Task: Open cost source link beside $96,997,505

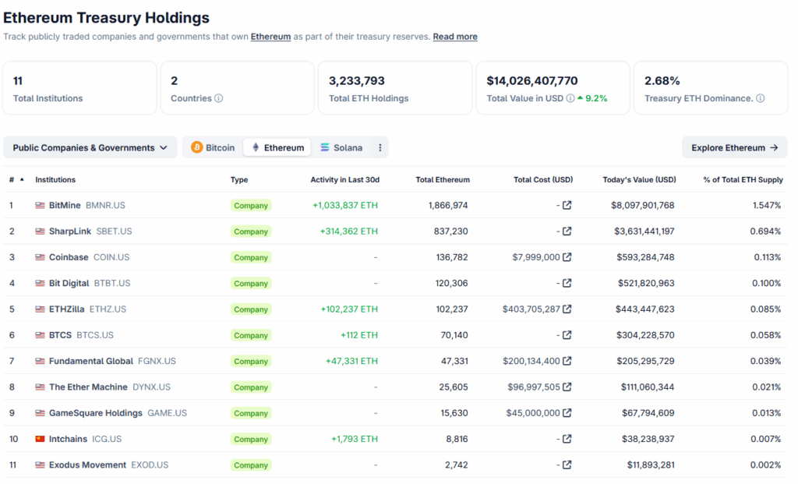Action: pos(567,387)
